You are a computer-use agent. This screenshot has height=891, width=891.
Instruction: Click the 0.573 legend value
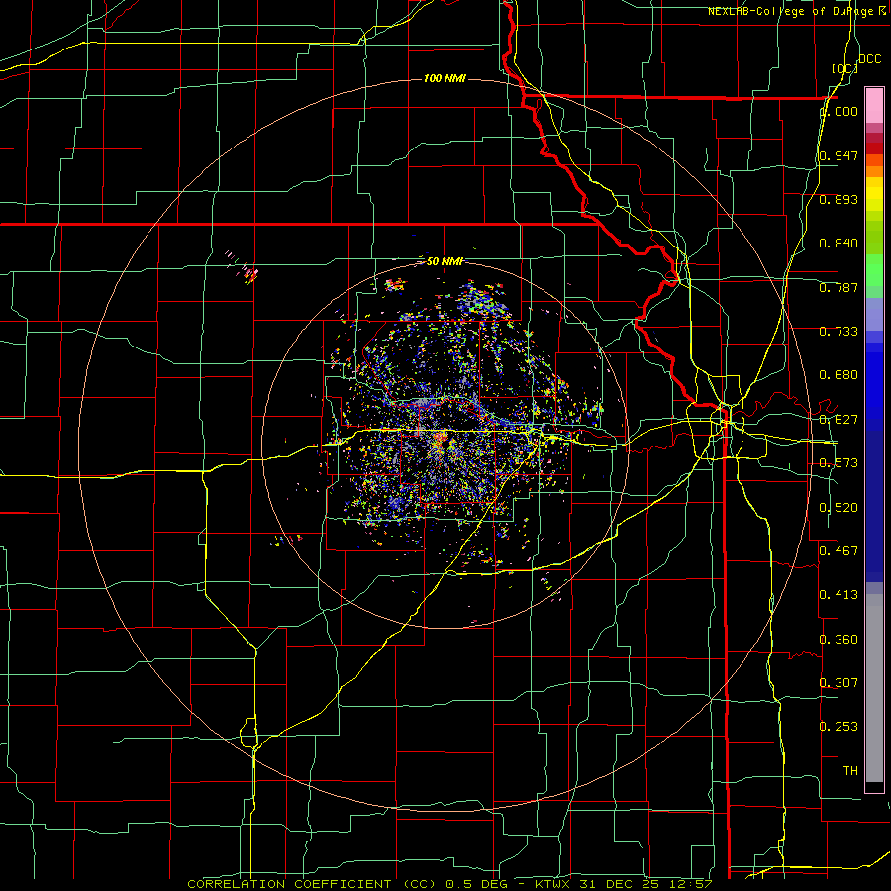coord(839,463)
